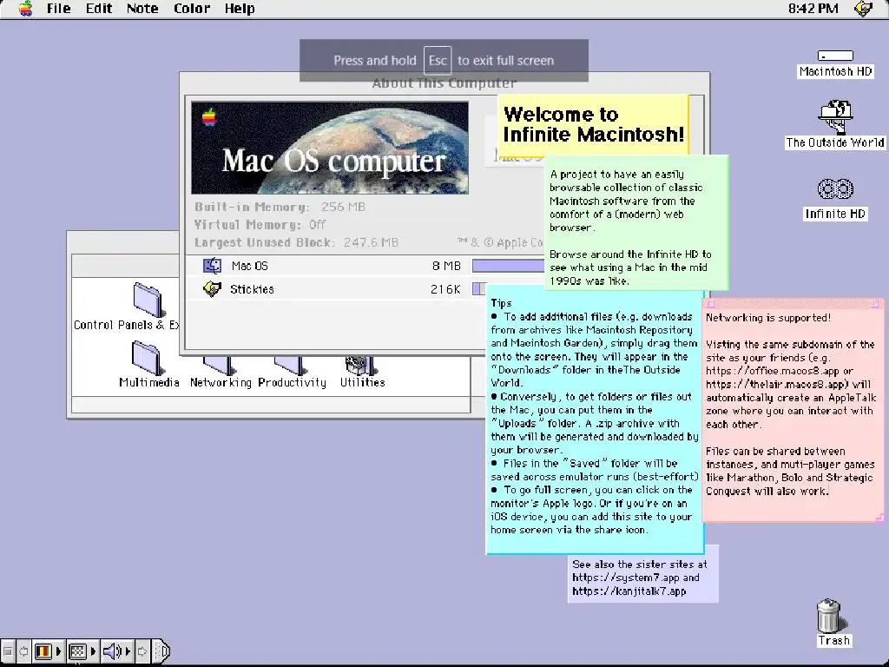Click the "8 MB" Mac OS size
Image resolution: width=889 pixels, height=667 pixels.
pos(446,266)
